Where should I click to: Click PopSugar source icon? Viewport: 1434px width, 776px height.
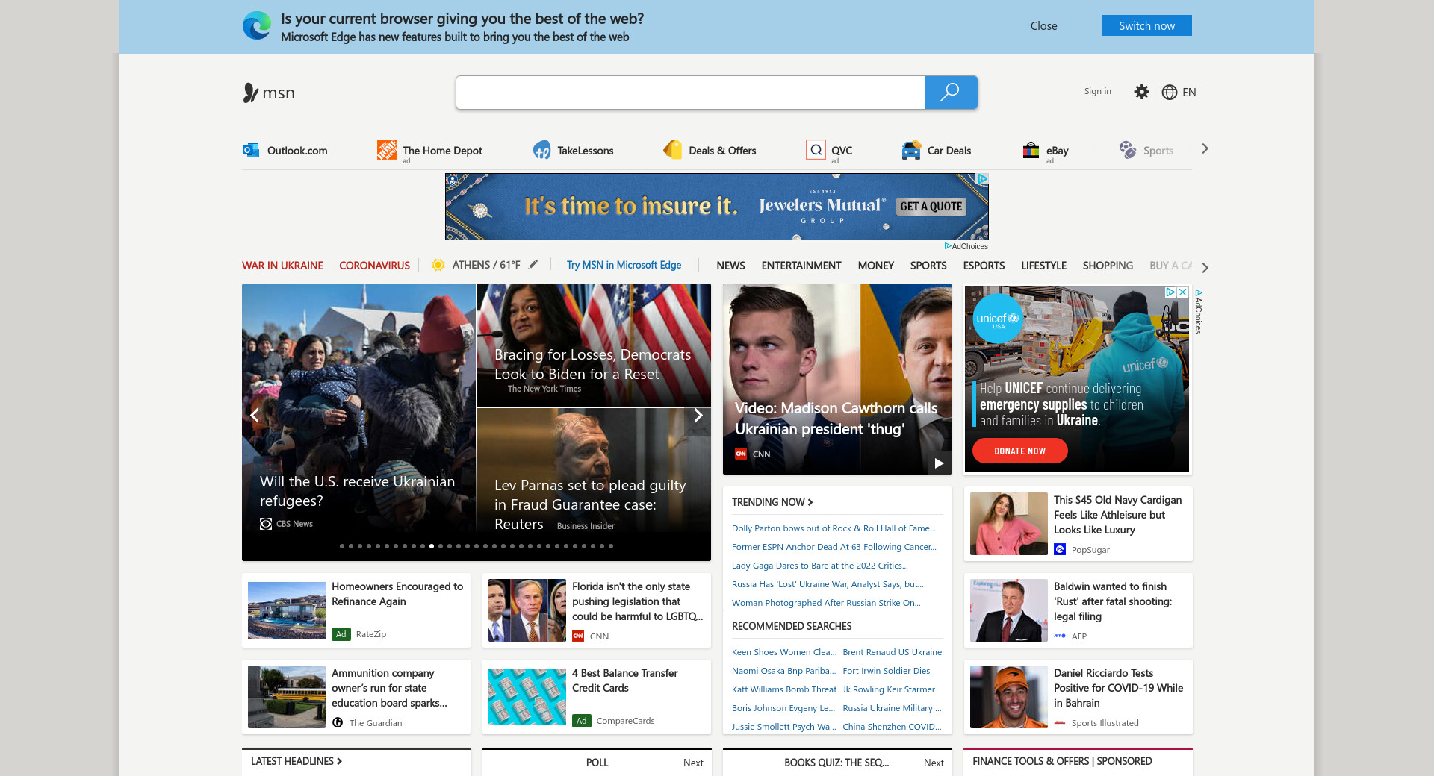click(x=1060, y=549)
